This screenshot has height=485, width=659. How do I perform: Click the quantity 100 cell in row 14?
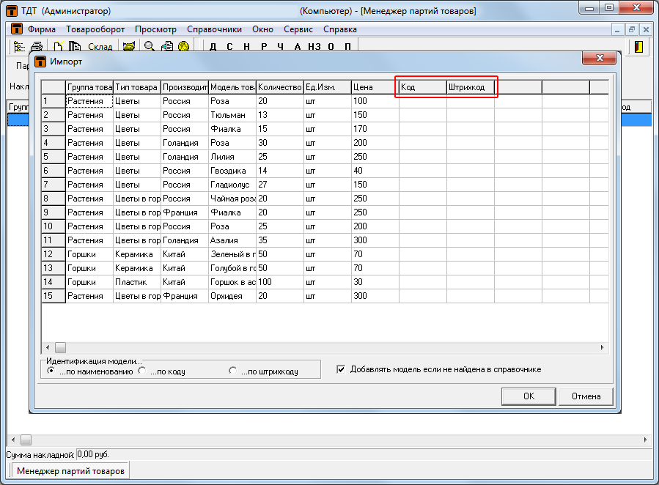coord(280,282)
